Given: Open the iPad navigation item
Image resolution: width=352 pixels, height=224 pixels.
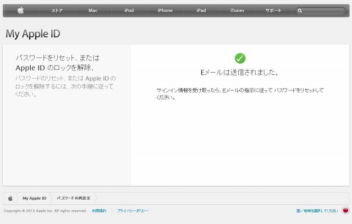Looking at the screenshot, I should (201, 10).
